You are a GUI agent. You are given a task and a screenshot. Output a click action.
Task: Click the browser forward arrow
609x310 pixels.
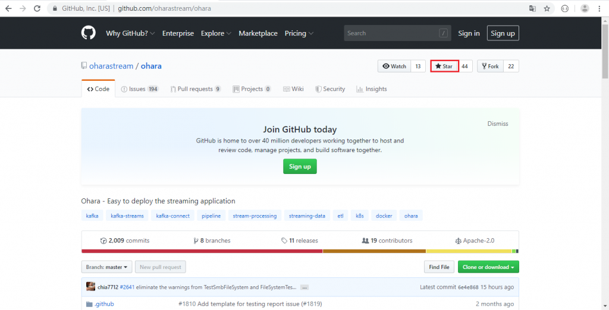click(x=23, y=8)
